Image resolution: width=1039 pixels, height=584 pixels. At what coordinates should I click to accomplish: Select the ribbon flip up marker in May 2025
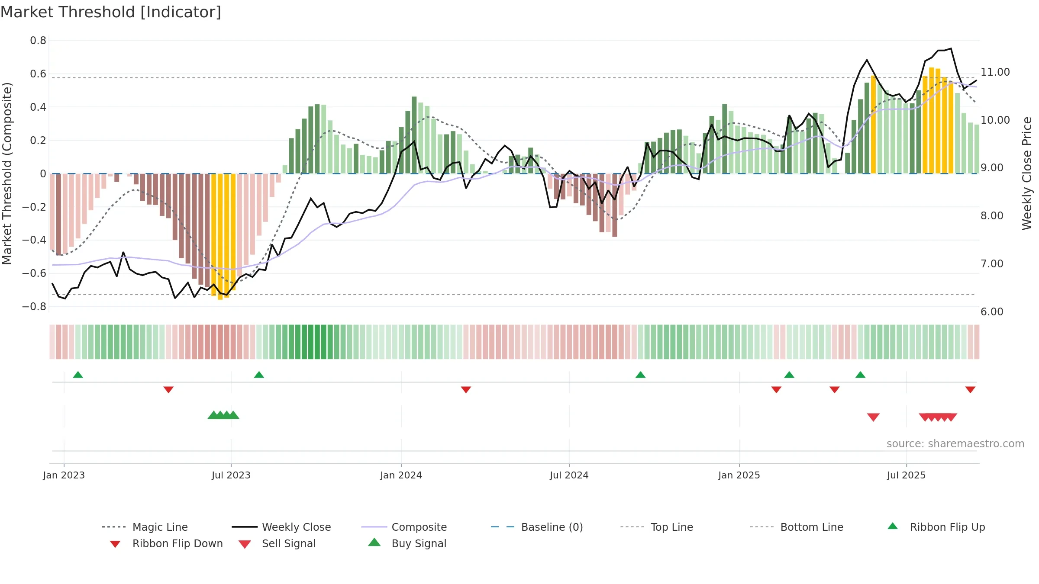pos(860,375)
